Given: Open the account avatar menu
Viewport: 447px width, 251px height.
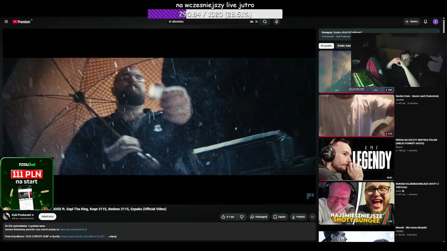Looking at the screenshot, I should 435,22.
